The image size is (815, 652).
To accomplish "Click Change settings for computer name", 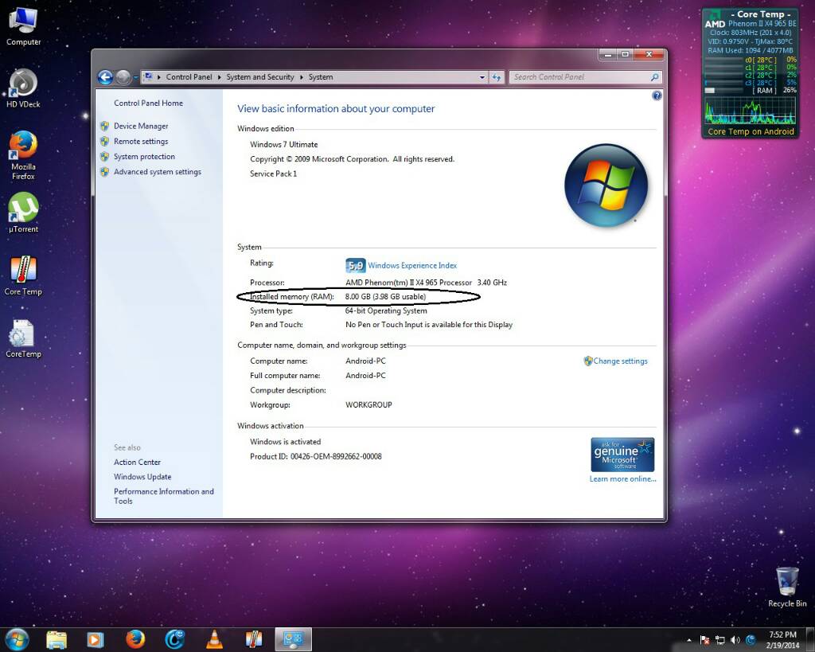I will tap(621, 361).
